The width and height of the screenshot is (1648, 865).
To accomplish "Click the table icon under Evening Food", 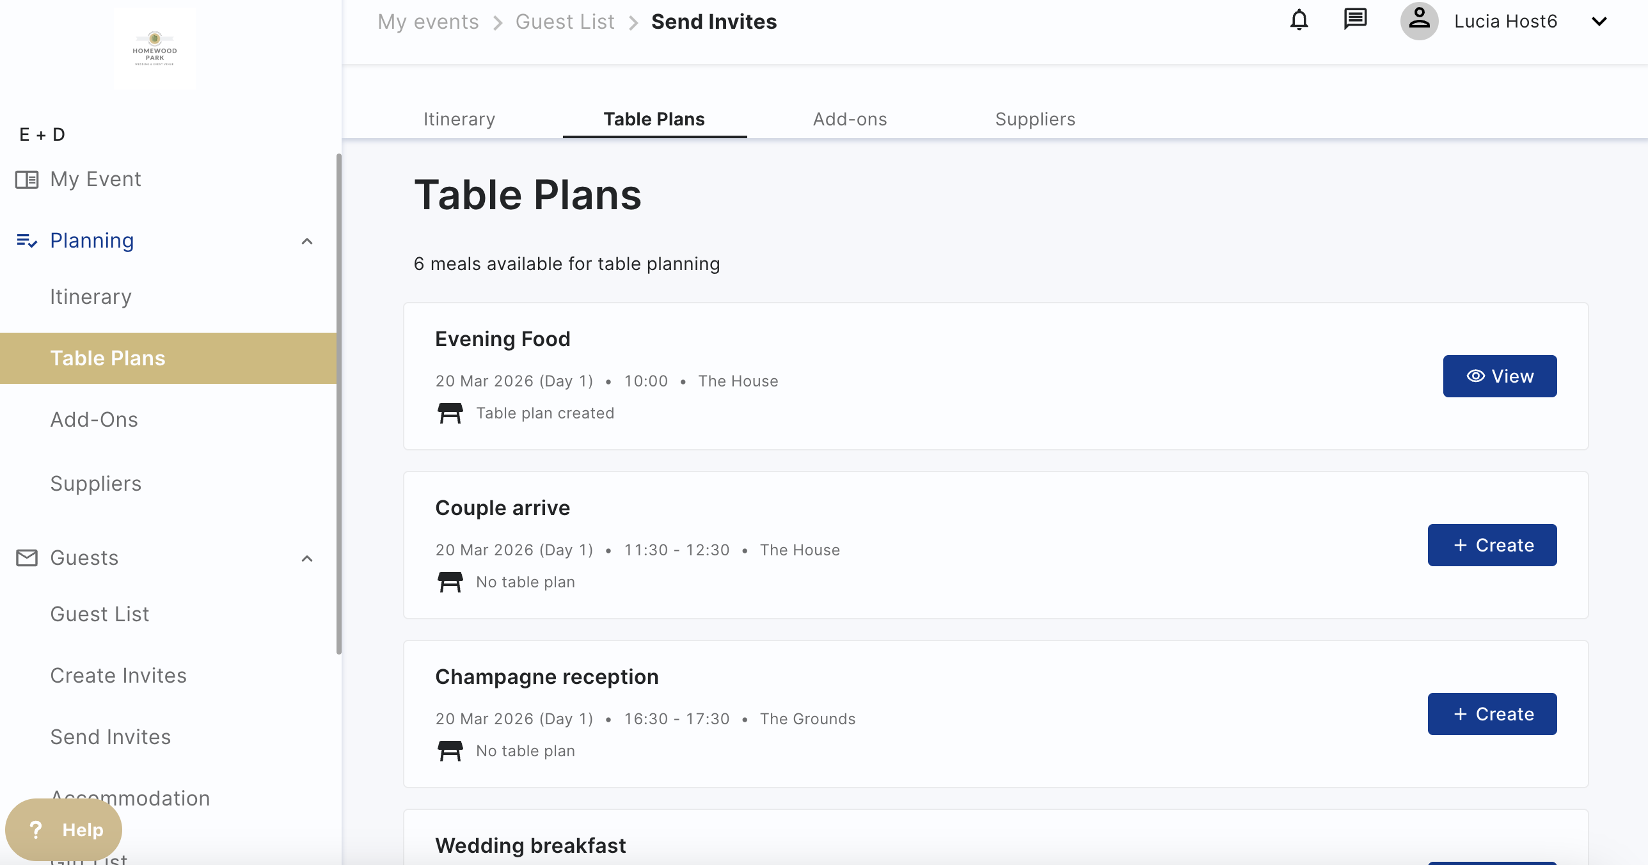I will pyautogui.click(x=450, y=413).
